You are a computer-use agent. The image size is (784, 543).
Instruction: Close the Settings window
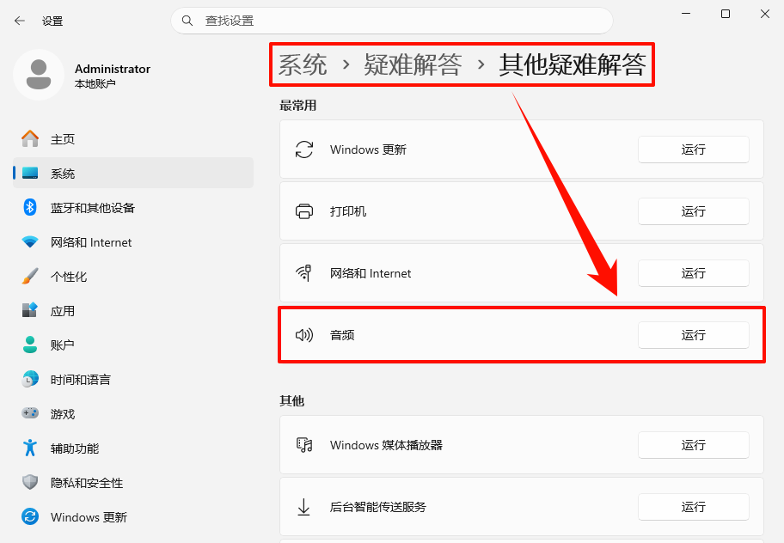pos(765,14)
